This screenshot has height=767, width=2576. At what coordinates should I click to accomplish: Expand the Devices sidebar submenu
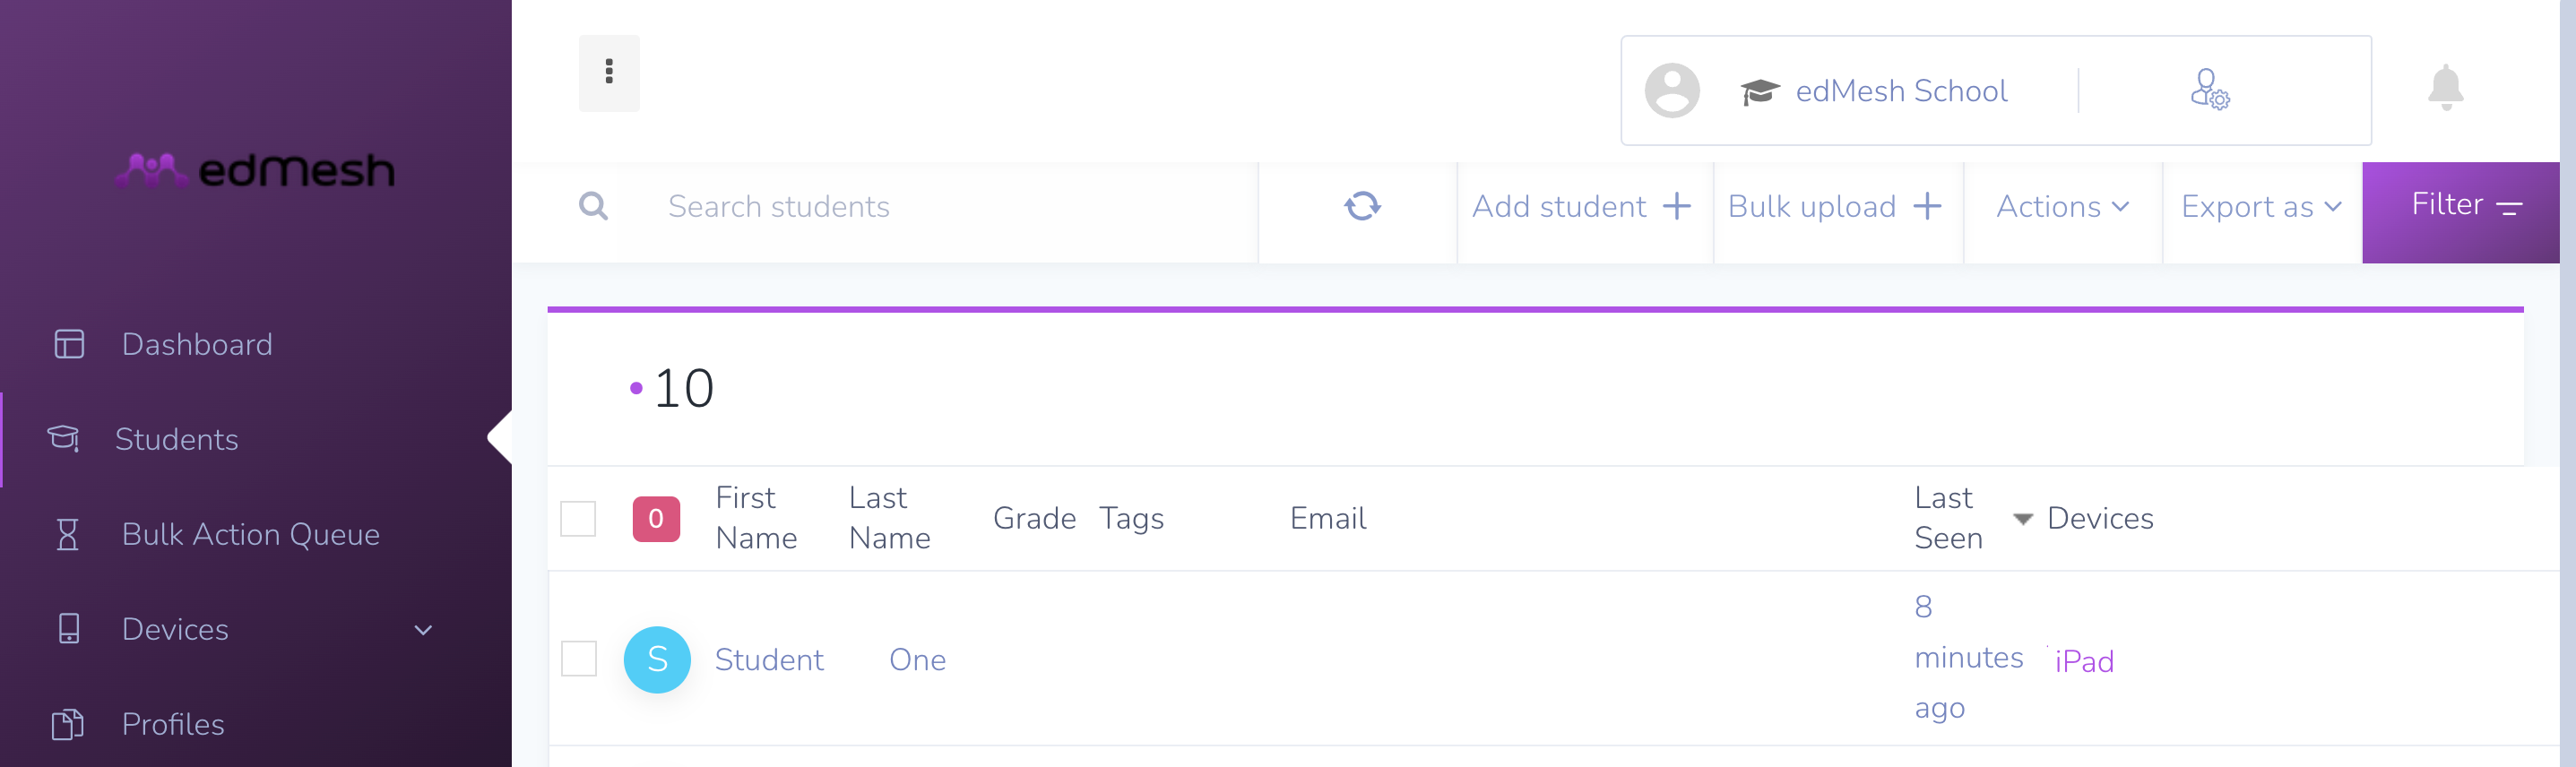click(423, 630)
